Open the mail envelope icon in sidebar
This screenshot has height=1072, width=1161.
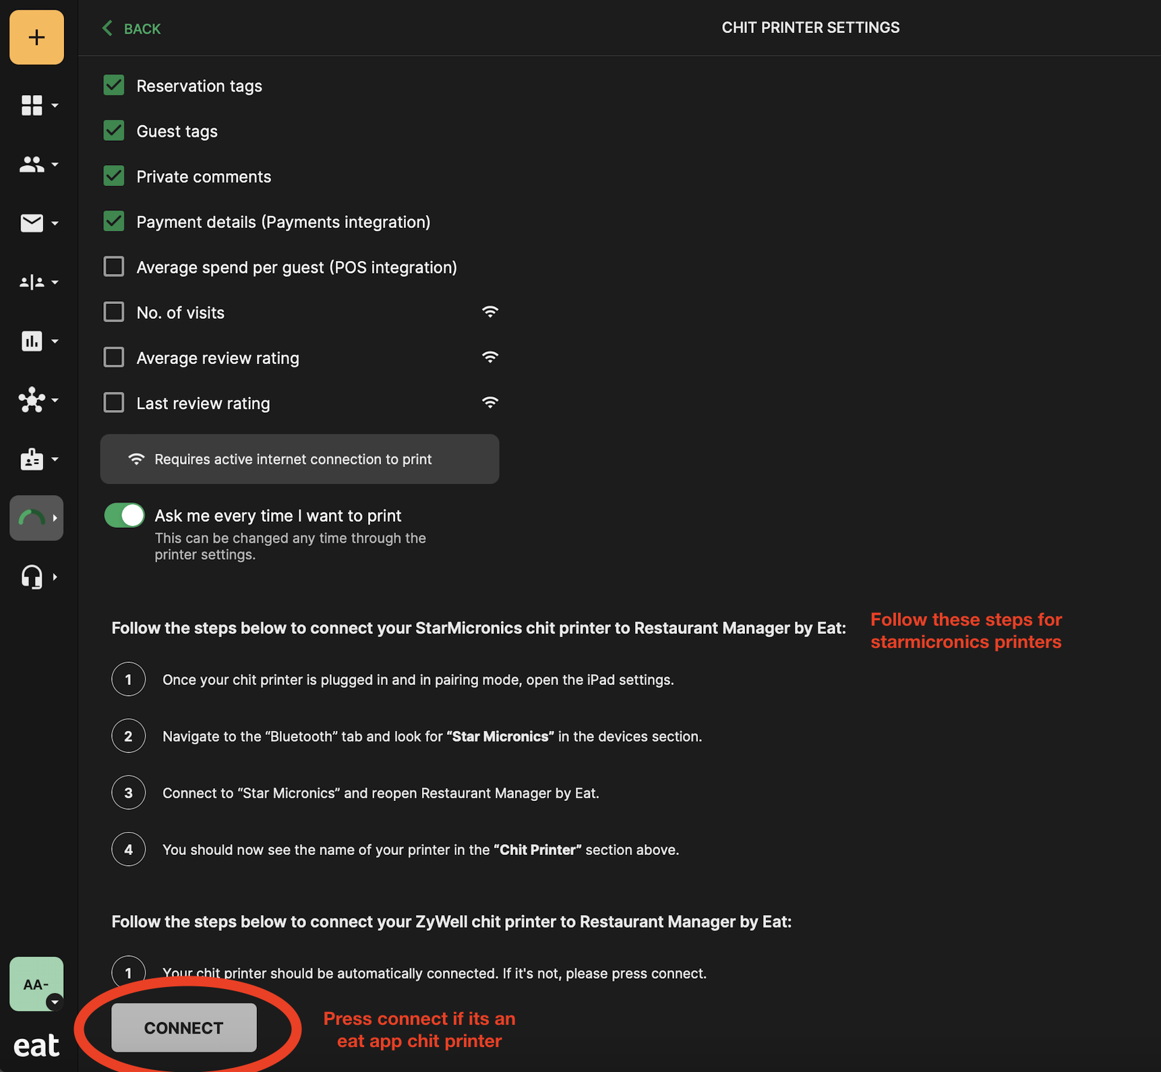(32, 222)
